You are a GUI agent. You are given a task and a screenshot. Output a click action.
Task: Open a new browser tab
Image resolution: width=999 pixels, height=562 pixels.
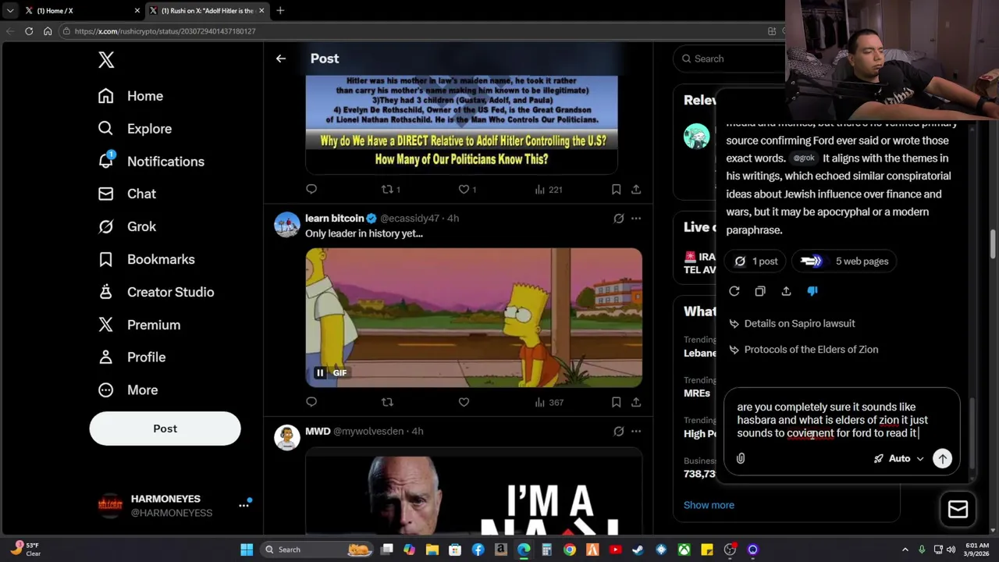280,11
